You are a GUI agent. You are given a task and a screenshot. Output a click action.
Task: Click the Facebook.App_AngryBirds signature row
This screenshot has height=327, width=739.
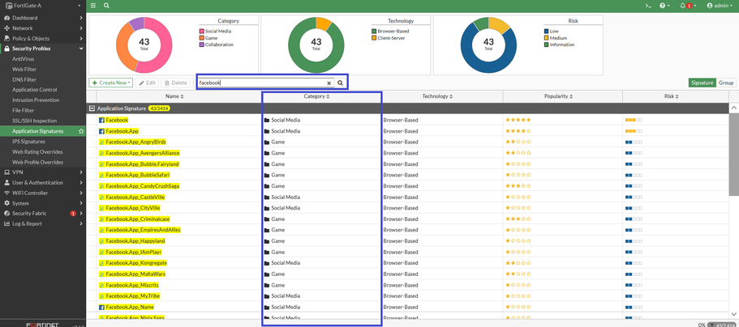click(x=135, y=142)
